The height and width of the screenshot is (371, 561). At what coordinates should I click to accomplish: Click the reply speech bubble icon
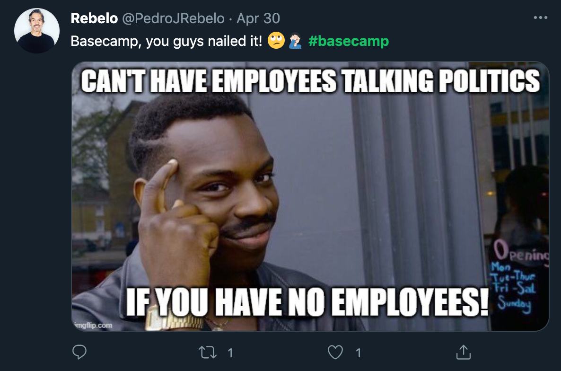[79, 352]
